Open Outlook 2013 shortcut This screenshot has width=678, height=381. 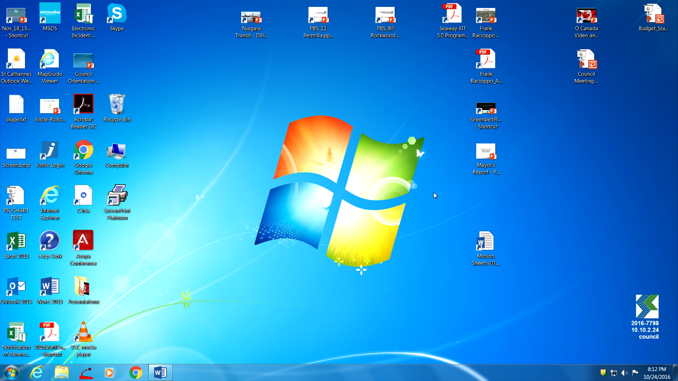pyautogui.click(x=16, y=291)
